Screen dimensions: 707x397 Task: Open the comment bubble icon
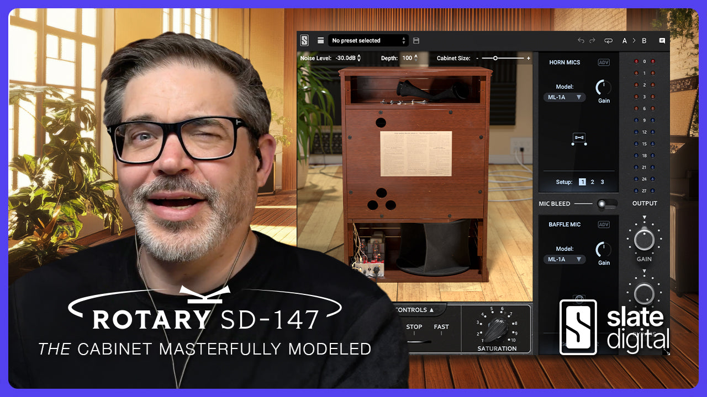[x=662, y=40]
